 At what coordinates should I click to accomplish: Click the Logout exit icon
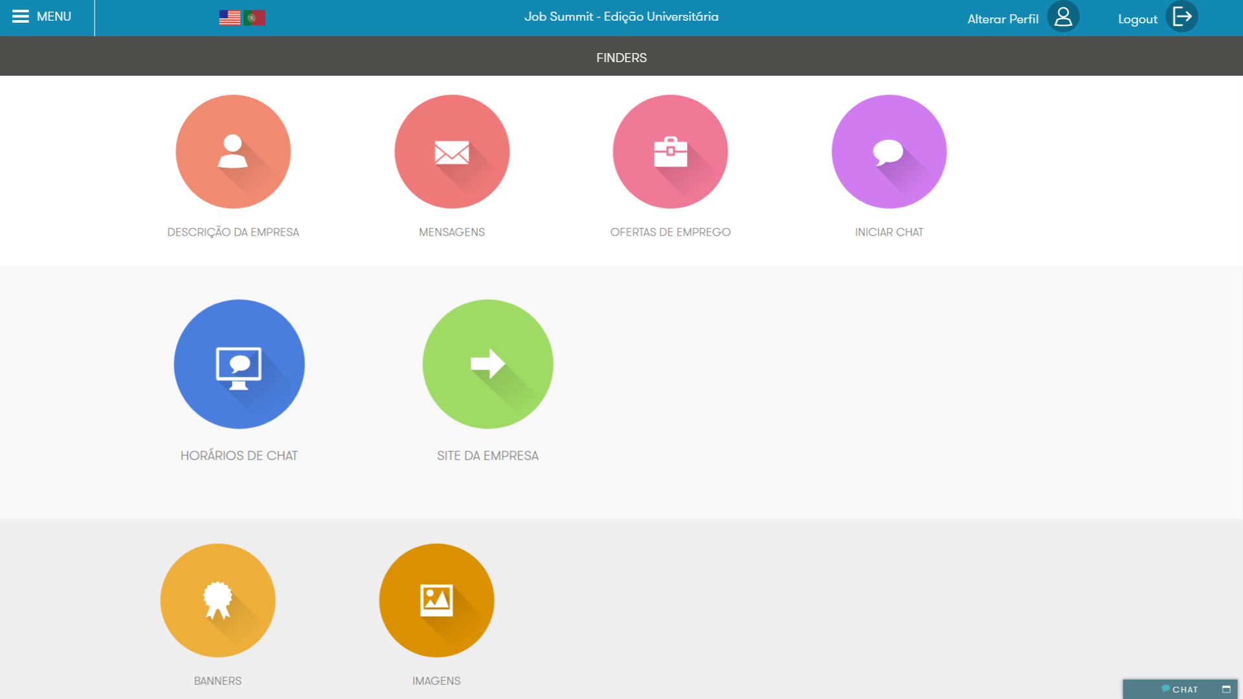click(1181, 17)
